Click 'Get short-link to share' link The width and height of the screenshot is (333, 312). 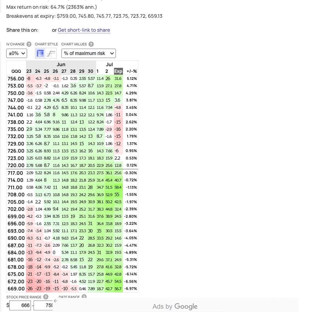[84, 30]
